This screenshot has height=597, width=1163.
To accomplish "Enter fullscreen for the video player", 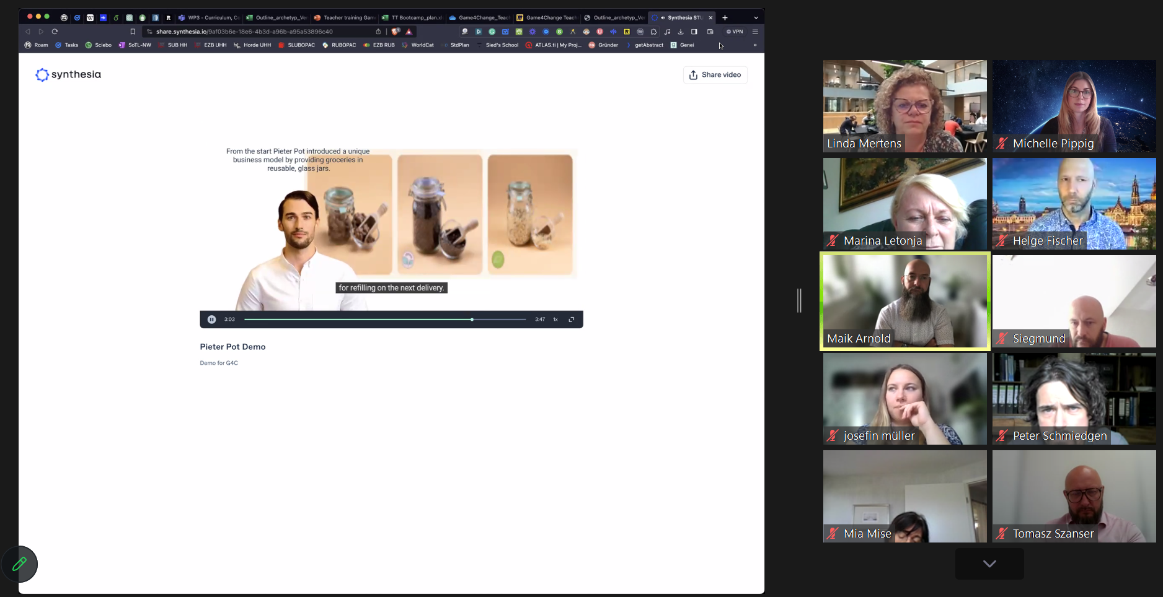I will [x=572, y=320].
